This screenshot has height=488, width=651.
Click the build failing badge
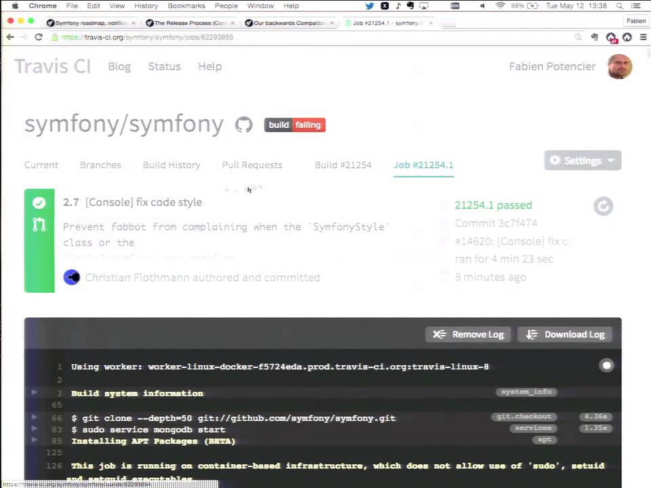[x=295, y=125]
